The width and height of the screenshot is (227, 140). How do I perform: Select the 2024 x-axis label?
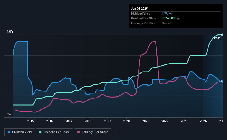point(203,121)
